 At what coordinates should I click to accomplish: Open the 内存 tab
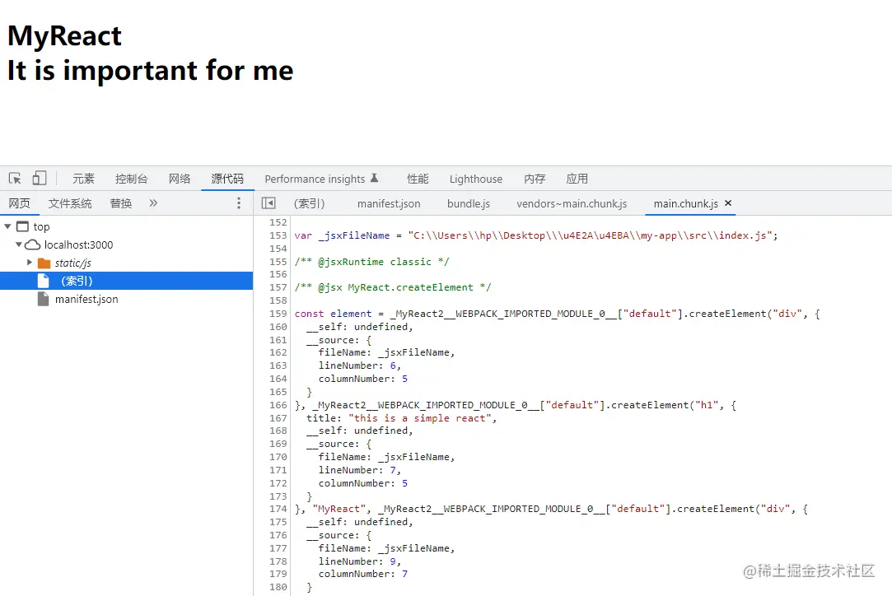tap(535, 179)
